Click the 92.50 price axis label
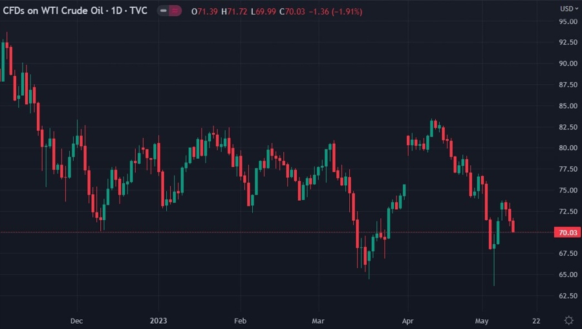 tap(568, 42)
